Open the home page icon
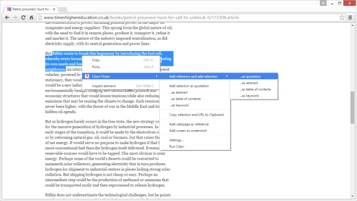This screenshot has width=357, height=201. (x=31, y=17)
